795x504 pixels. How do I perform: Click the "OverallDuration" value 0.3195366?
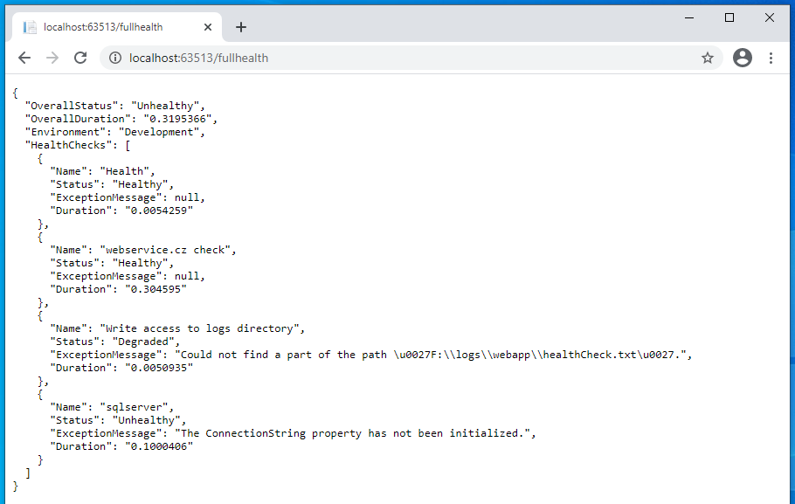click(x=178, y=119)
